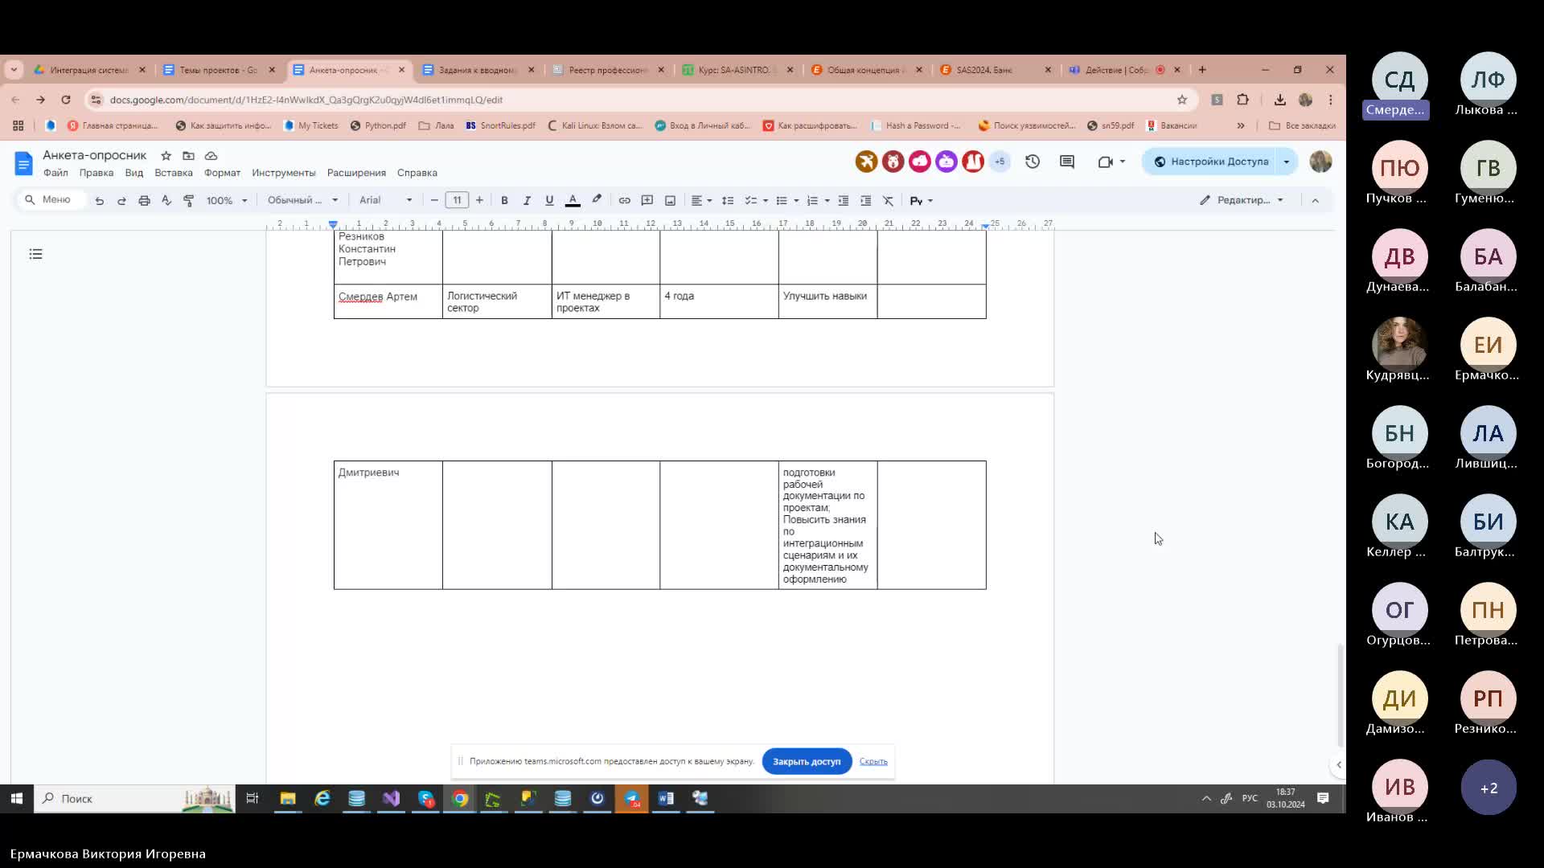Open the Инструменты menu

point(284,173)
